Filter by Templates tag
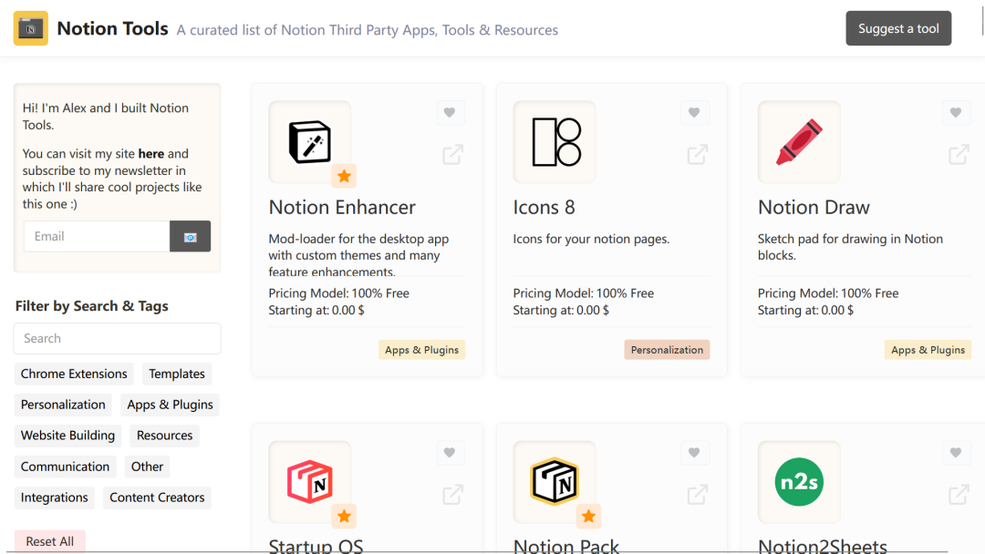The width and height of the screenshot is (985, 554). [x=177, y=374]
